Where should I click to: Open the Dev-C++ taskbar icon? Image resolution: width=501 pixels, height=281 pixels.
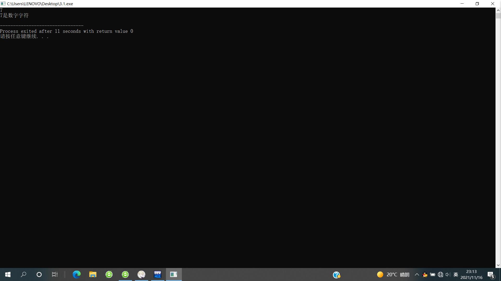click(x=158, y=274)
